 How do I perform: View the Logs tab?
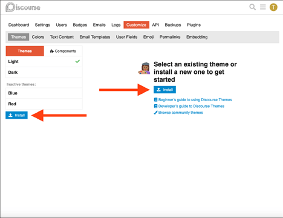click(116, 25)
